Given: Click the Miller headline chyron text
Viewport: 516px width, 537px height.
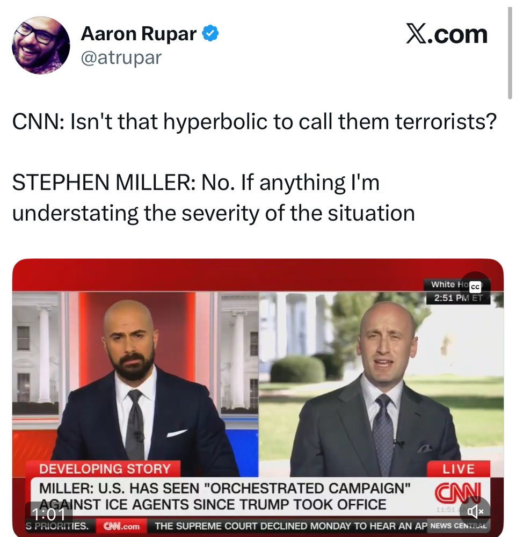Looking at the screenshot, I should [224, 496].
